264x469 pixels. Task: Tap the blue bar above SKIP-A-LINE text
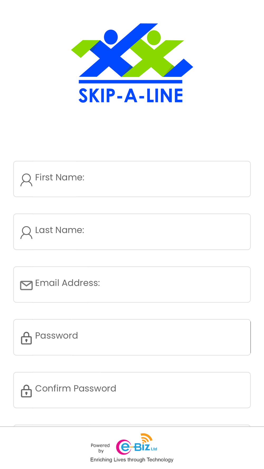pos(131,82)
